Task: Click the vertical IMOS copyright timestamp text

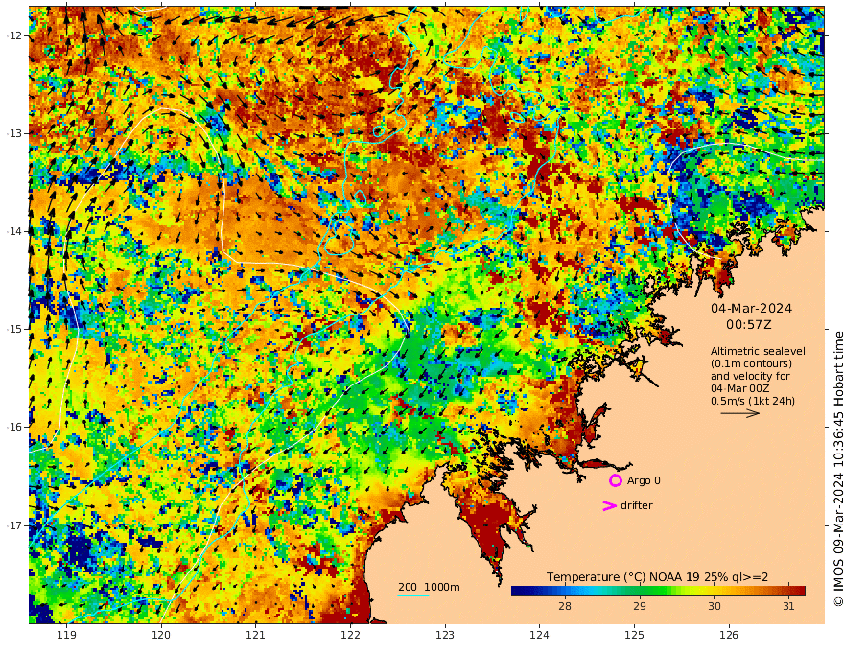Action: [x=838, y=469]
